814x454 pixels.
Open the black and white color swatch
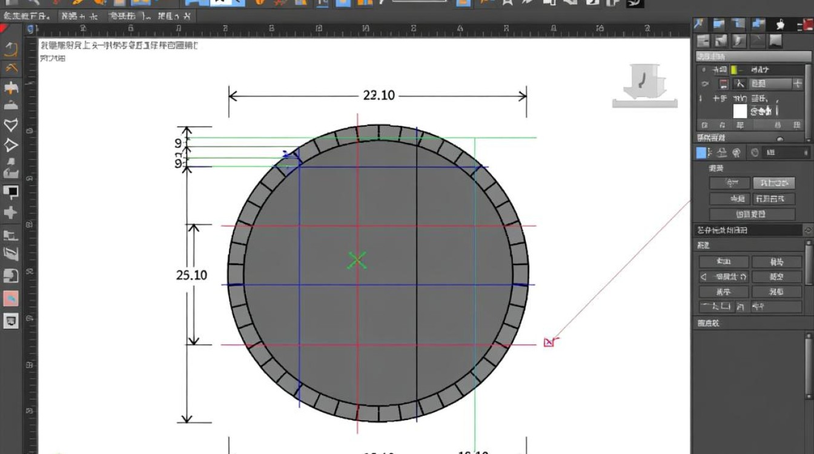click(x=11, y=192)
